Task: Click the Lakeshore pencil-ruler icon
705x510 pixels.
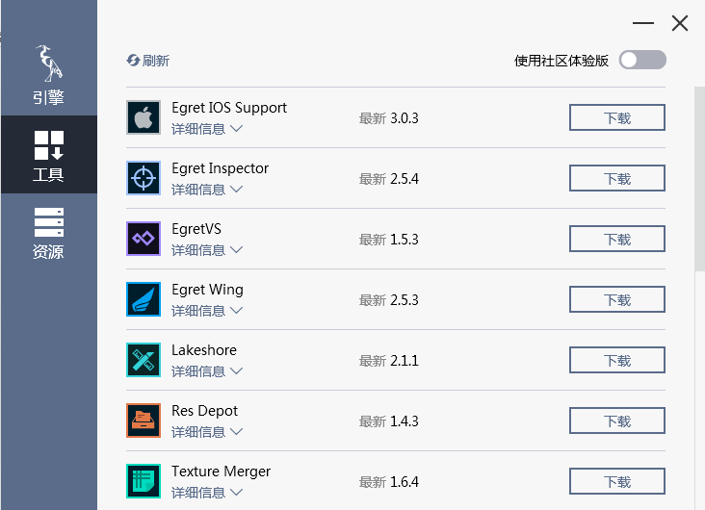Action: tap(144, 360)
